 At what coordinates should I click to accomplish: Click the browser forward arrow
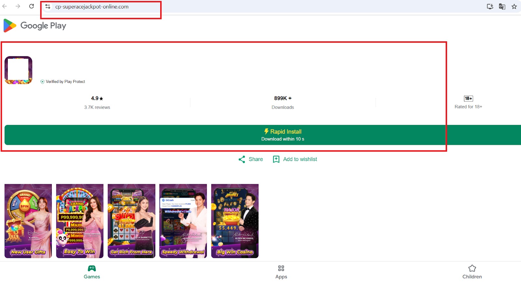[x=18, y=6]
